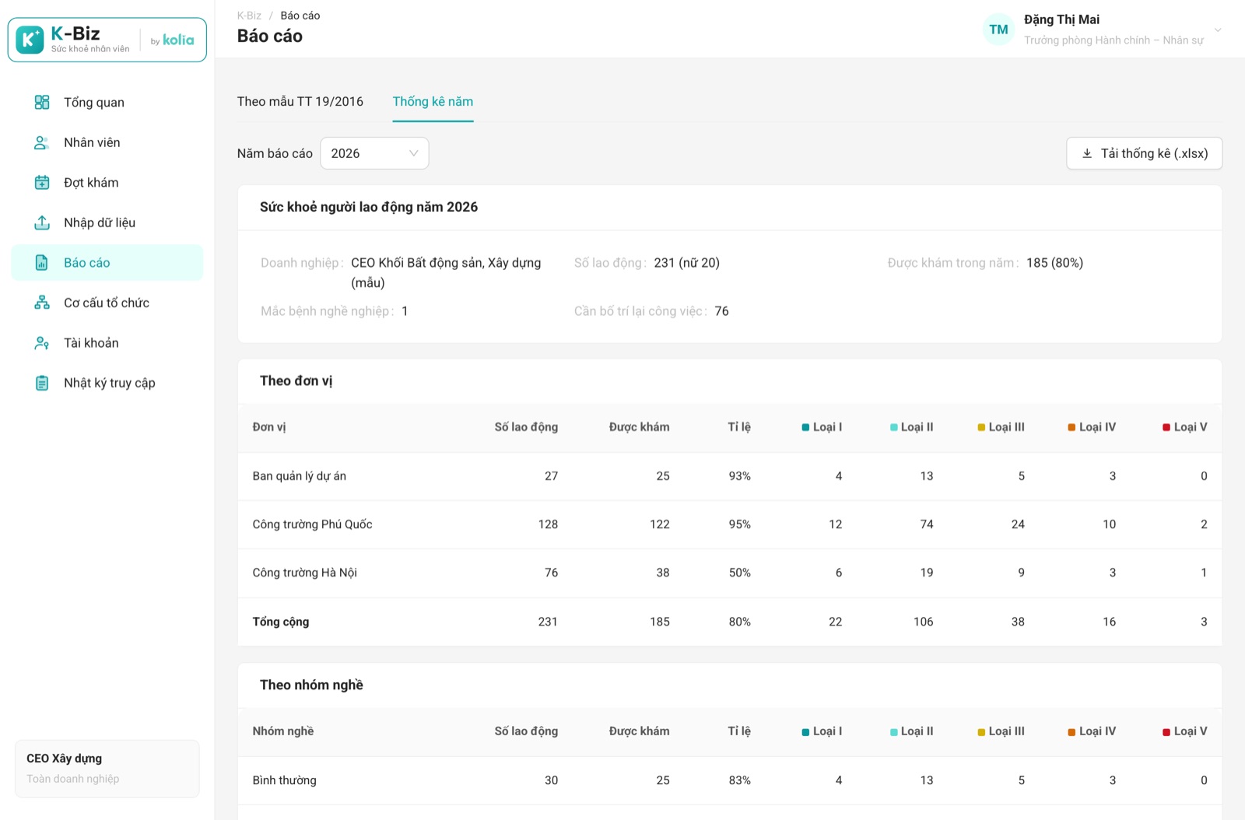Viewport: 1245px width, 820px height.
Task: Switch to Theo mẫu TT 19/2016 tab
Action: 300,101
